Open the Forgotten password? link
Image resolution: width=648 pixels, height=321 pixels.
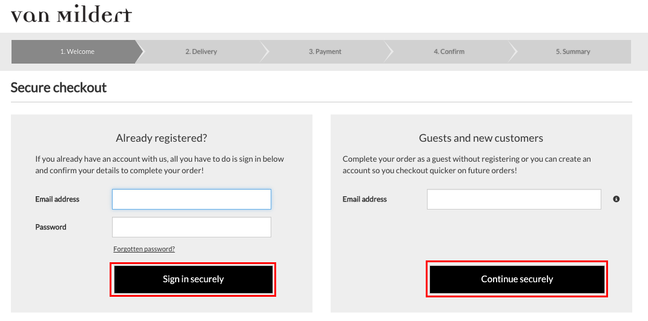click(144, 249)
